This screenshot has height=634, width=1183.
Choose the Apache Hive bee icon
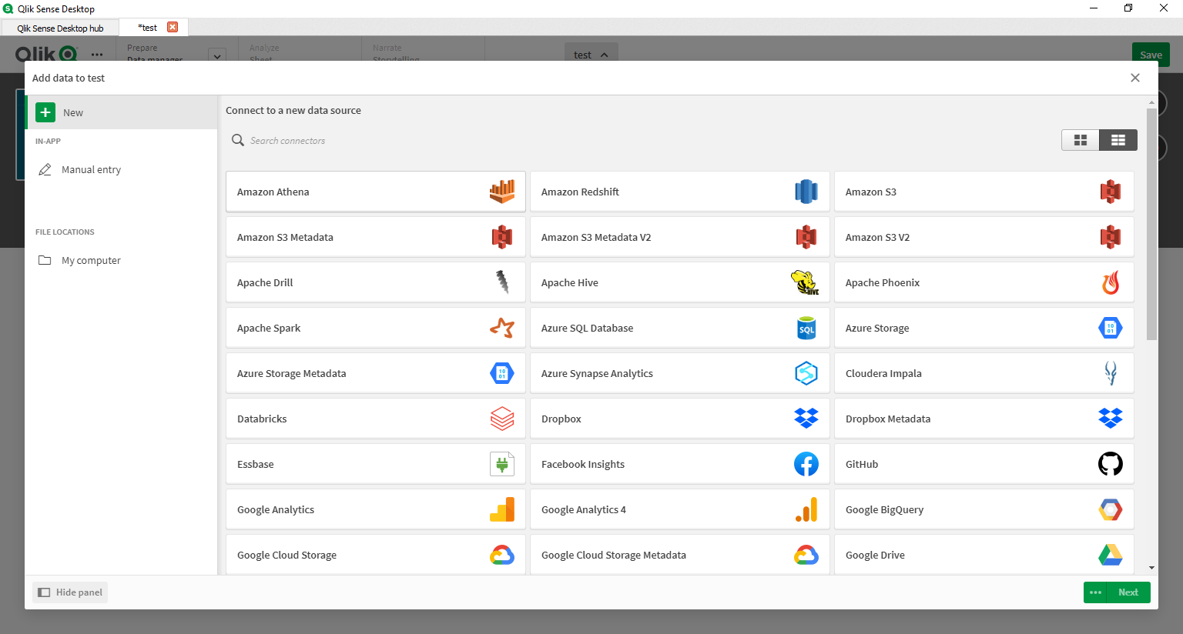[806, 282]
